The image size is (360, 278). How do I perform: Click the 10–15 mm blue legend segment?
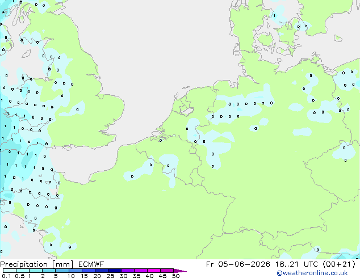click(76, 271)
